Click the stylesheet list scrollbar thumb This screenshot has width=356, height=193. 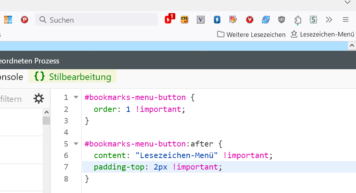46,120
